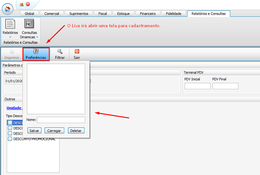Click the red power icon
Image resolution: width=260 pixels, height=175 pixels.
[28, 4]
